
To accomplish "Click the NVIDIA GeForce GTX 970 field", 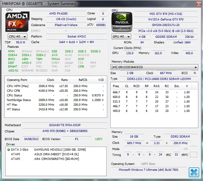I will pos(166,19).
